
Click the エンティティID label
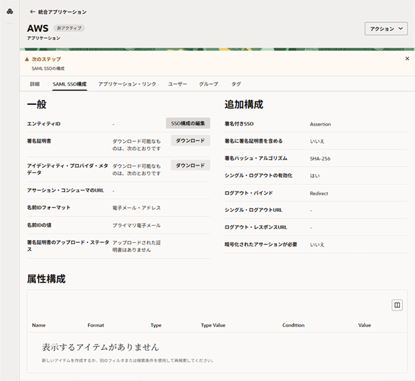(44, 124)
